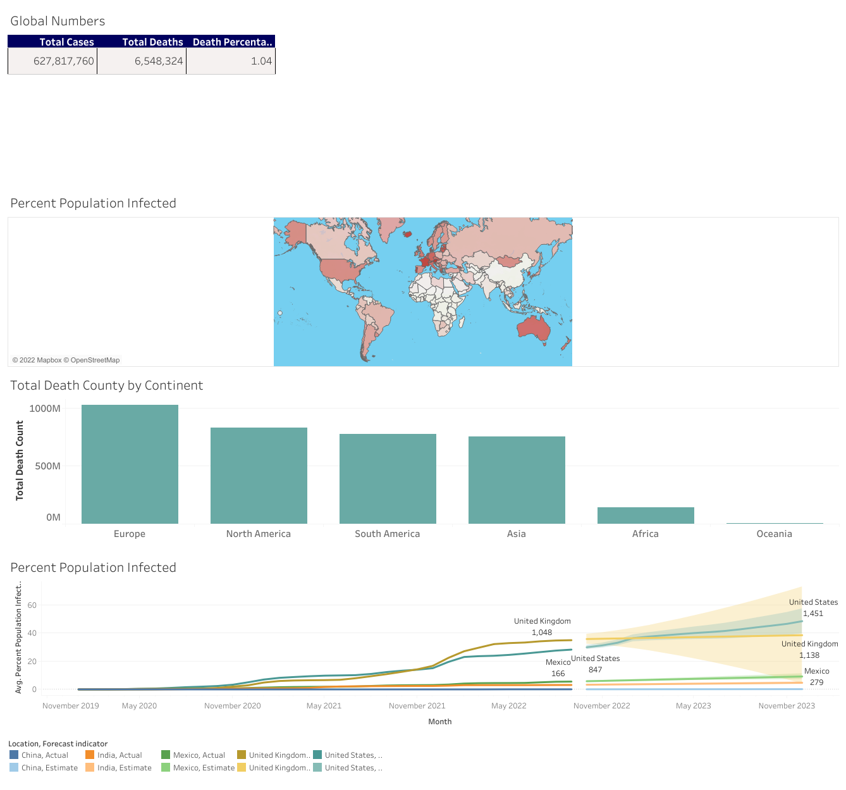
Task: Select the Africa bar
Action: [646, 515]
